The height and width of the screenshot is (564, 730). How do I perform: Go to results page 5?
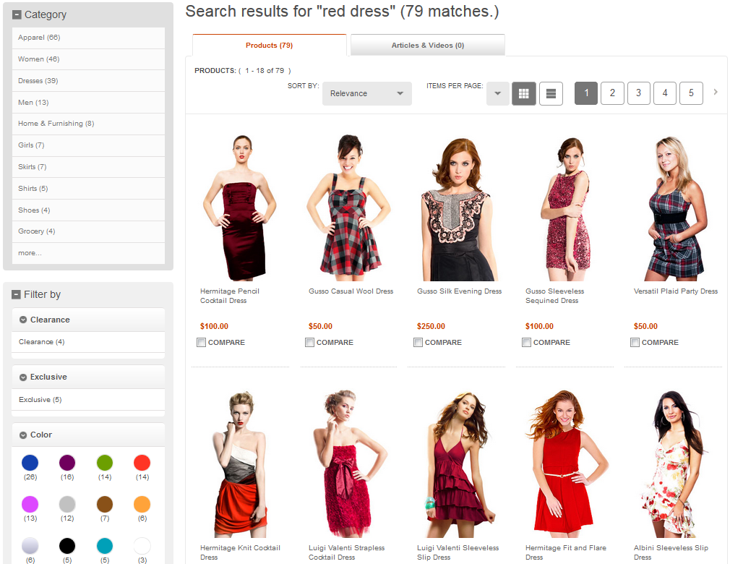click(691, 93)
